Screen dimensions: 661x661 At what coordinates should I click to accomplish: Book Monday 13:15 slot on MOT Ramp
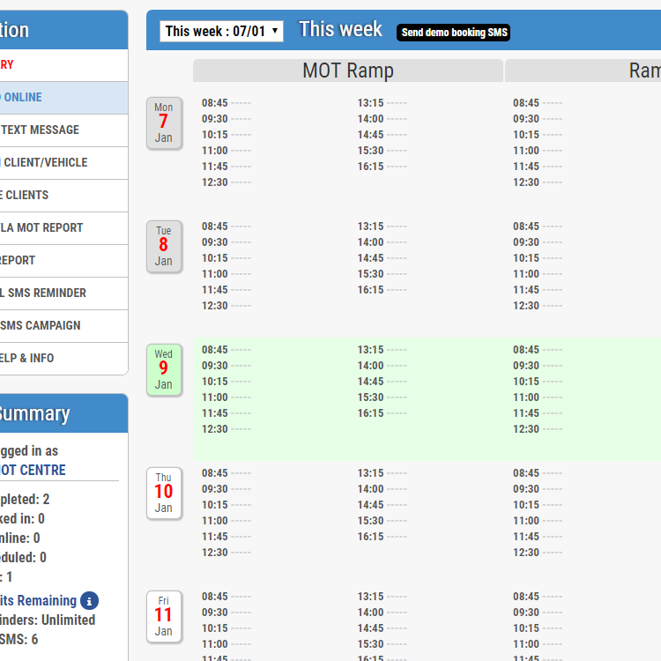coord(382,103)
